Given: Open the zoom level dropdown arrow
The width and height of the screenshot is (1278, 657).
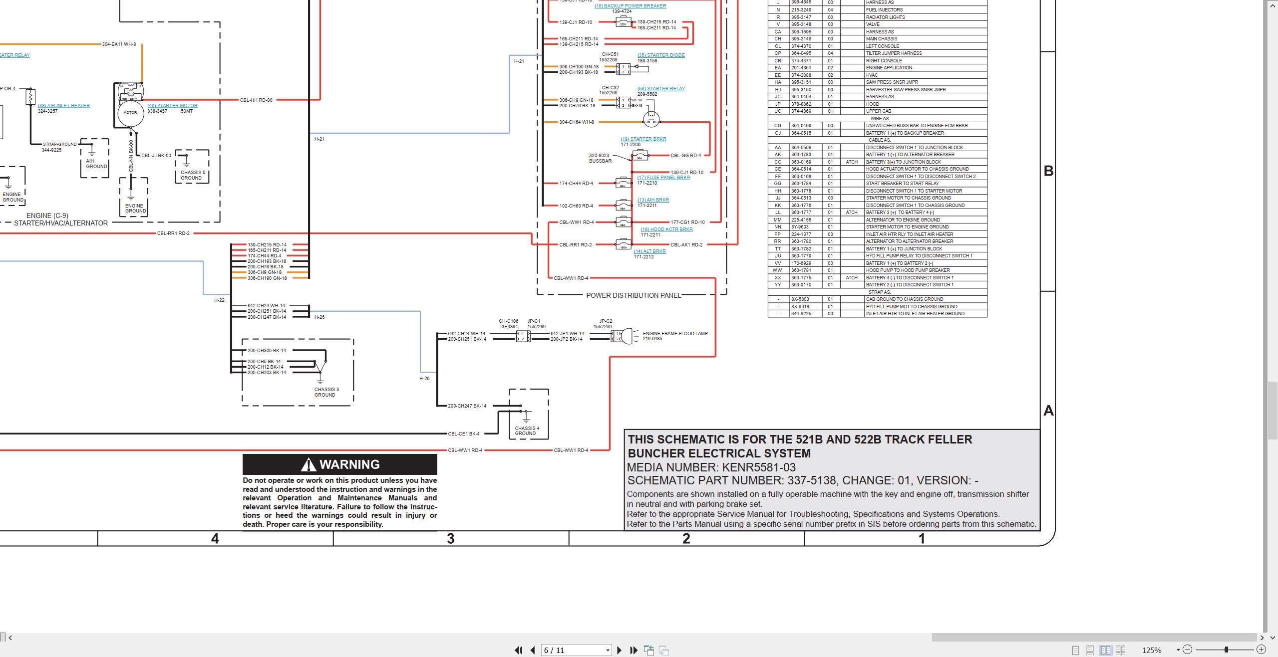Looking at the screenshot, I should point(1178,650).
